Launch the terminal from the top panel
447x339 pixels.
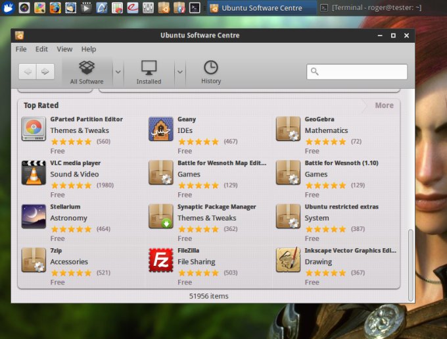pyautogui.click(x=195, y=8)
